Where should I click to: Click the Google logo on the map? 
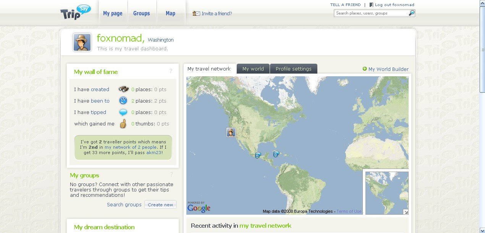click(199, 208)
